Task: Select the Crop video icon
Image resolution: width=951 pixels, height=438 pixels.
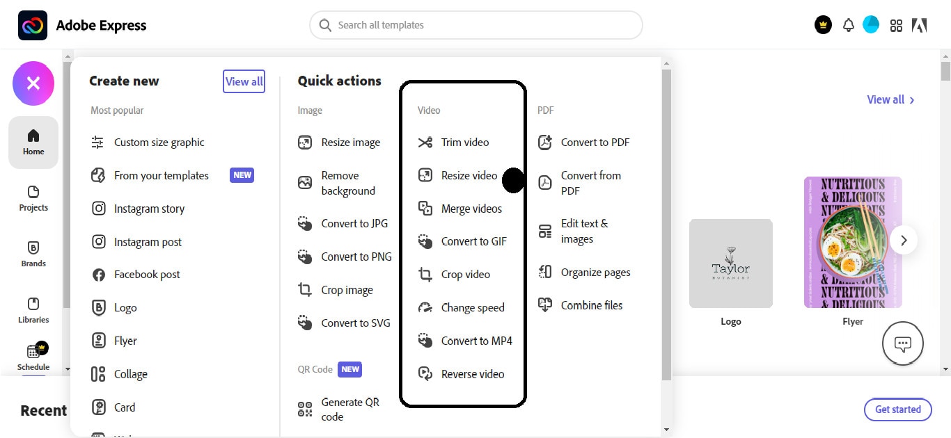Action: coord(425,275)
